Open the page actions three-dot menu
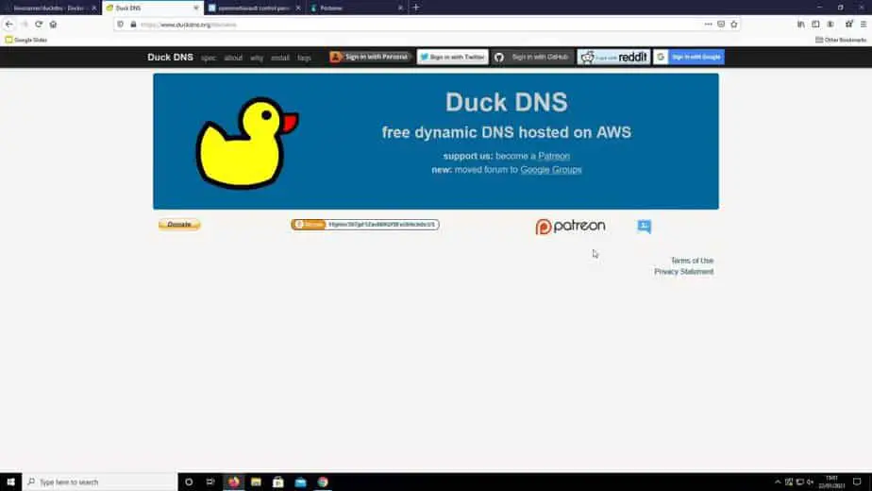This screenshot has height=491, width=872. pyautogui.click(x=708, y=24)
